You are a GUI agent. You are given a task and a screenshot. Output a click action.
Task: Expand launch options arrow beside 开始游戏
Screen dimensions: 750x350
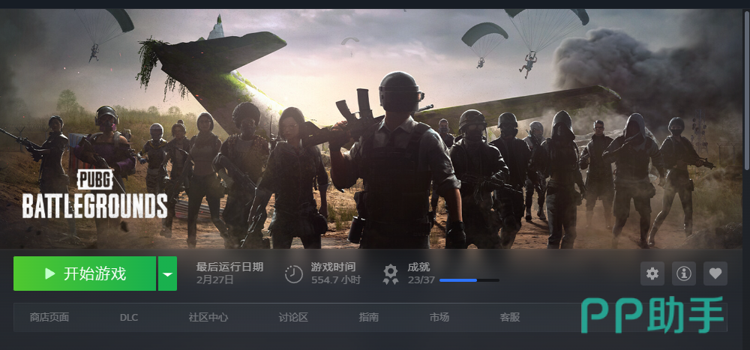(167, 274)
